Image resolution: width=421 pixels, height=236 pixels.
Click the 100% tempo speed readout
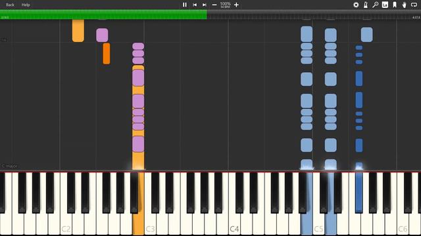tap(225, 4)
